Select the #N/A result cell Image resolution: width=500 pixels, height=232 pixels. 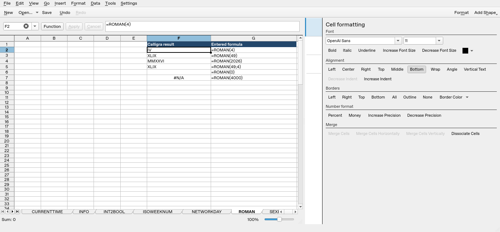tap(179, 78)
